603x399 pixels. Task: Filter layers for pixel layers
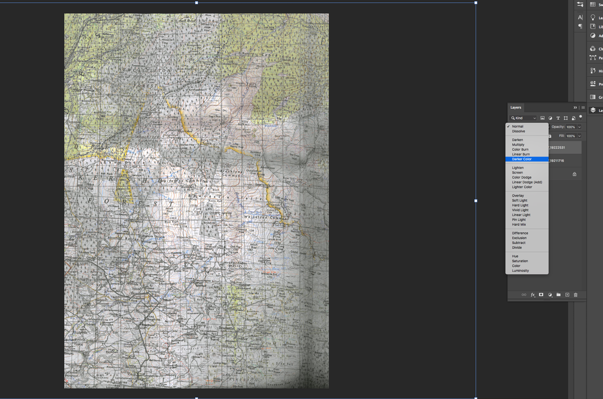(543, 118)
